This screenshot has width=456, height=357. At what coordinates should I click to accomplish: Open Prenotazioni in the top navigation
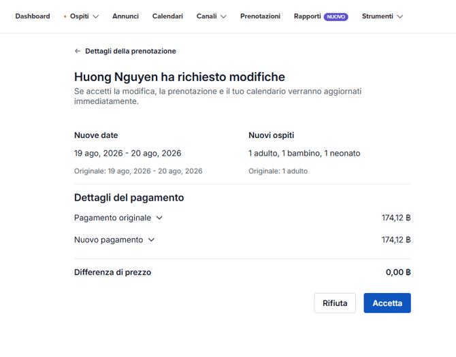[260, 16]
